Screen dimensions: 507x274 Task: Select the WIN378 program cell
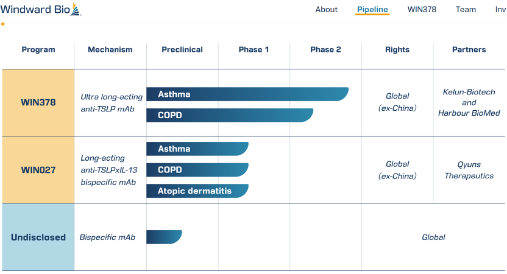[38, 102]
